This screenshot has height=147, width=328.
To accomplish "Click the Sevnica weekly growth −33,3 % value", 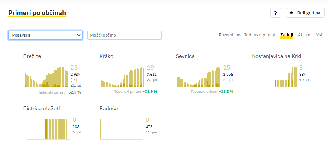I will 226,92.
